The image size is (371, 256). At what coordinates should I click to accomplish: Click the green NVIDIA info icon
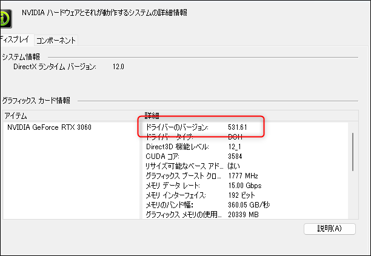(x=5, y=19)
